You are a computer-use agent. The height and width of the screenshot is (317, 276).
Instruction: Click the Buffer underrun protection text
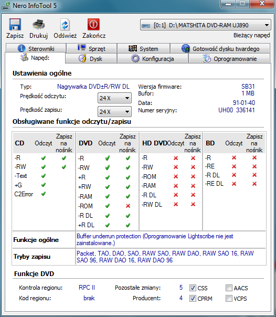[109, 236]
